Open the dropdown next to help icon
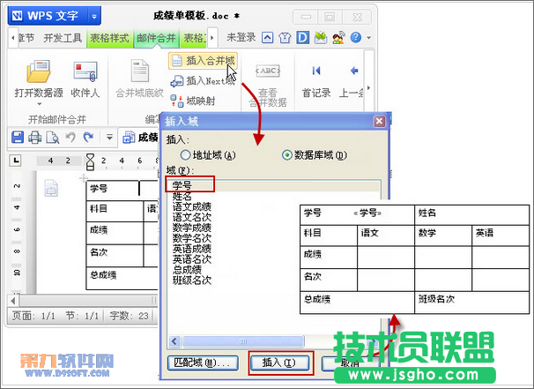This screenshot has height=389, width=534. tap(369, 38)
